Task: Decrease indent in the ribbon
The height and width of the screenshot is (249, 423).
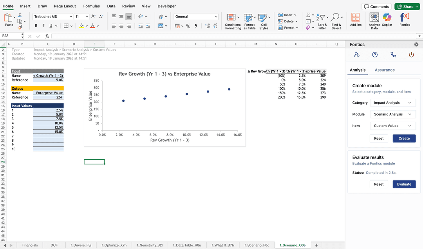Action: coord(141,26)
